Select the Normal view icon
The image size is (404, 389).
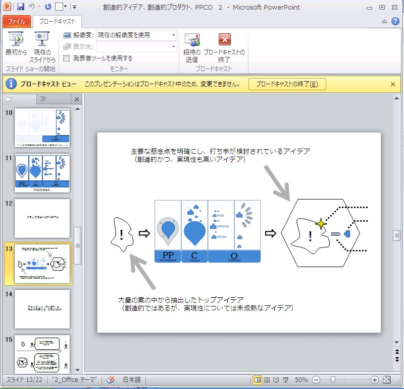[258, 379]
